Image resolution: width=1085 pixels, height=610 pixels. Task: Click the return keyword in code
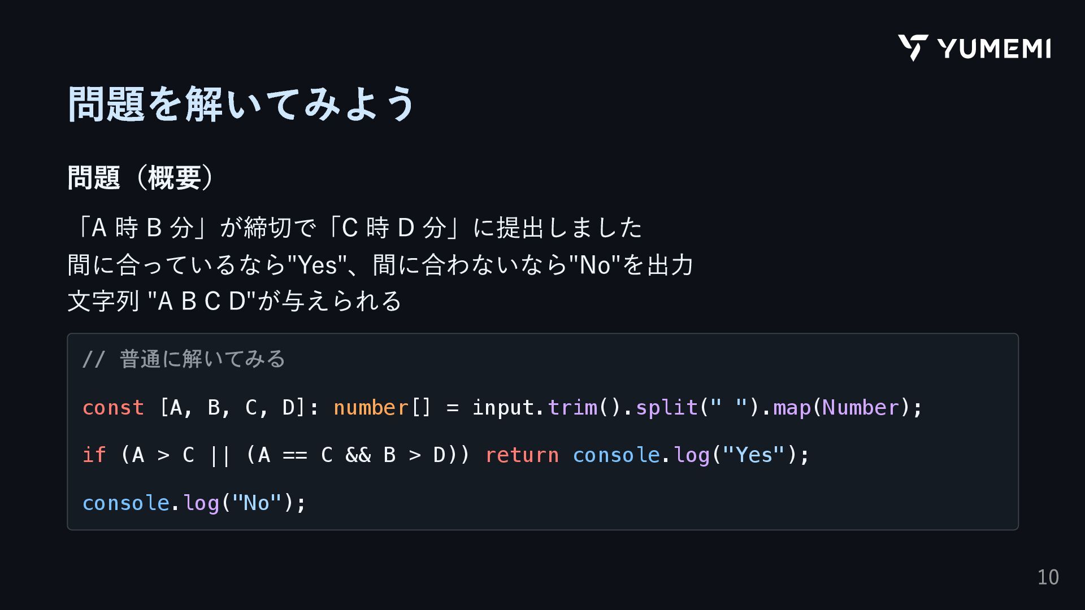click(x=522, y=455)
